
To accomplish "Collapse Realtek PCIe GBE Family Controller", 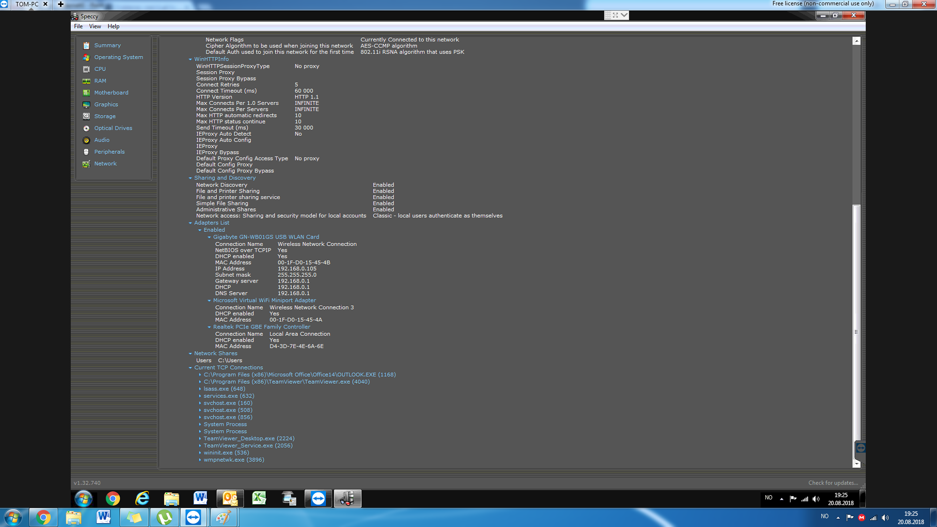I will click(x=209, y=327).
